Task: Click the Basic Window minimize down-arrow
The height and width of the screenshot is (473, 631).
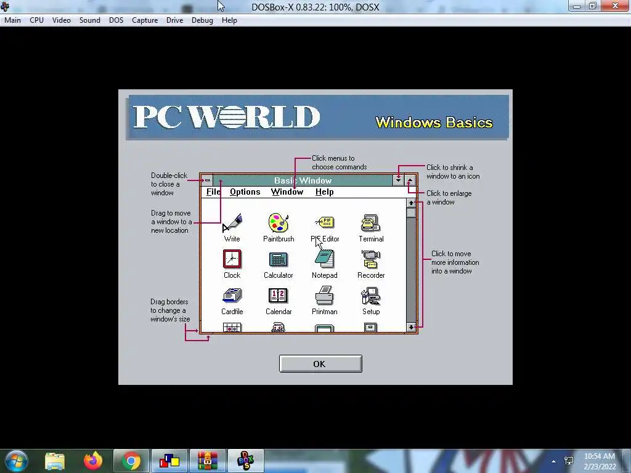Action: pos(398,180)
